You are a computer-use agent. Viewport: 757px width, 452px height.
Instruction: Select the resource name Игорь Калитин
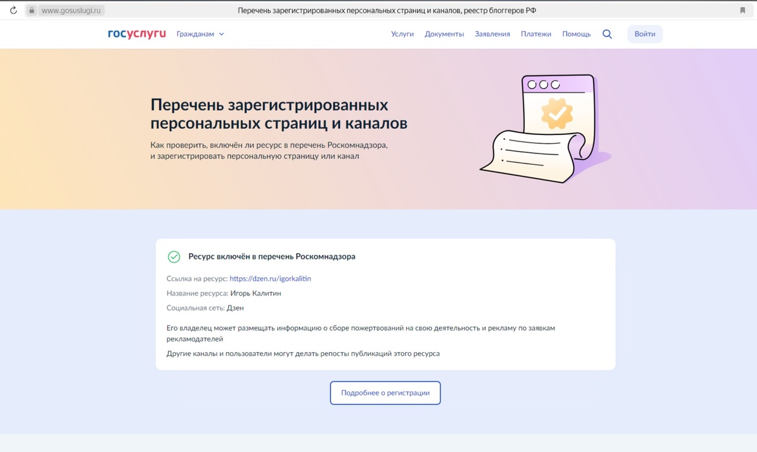pyautogui.click(x=255, y=293)
